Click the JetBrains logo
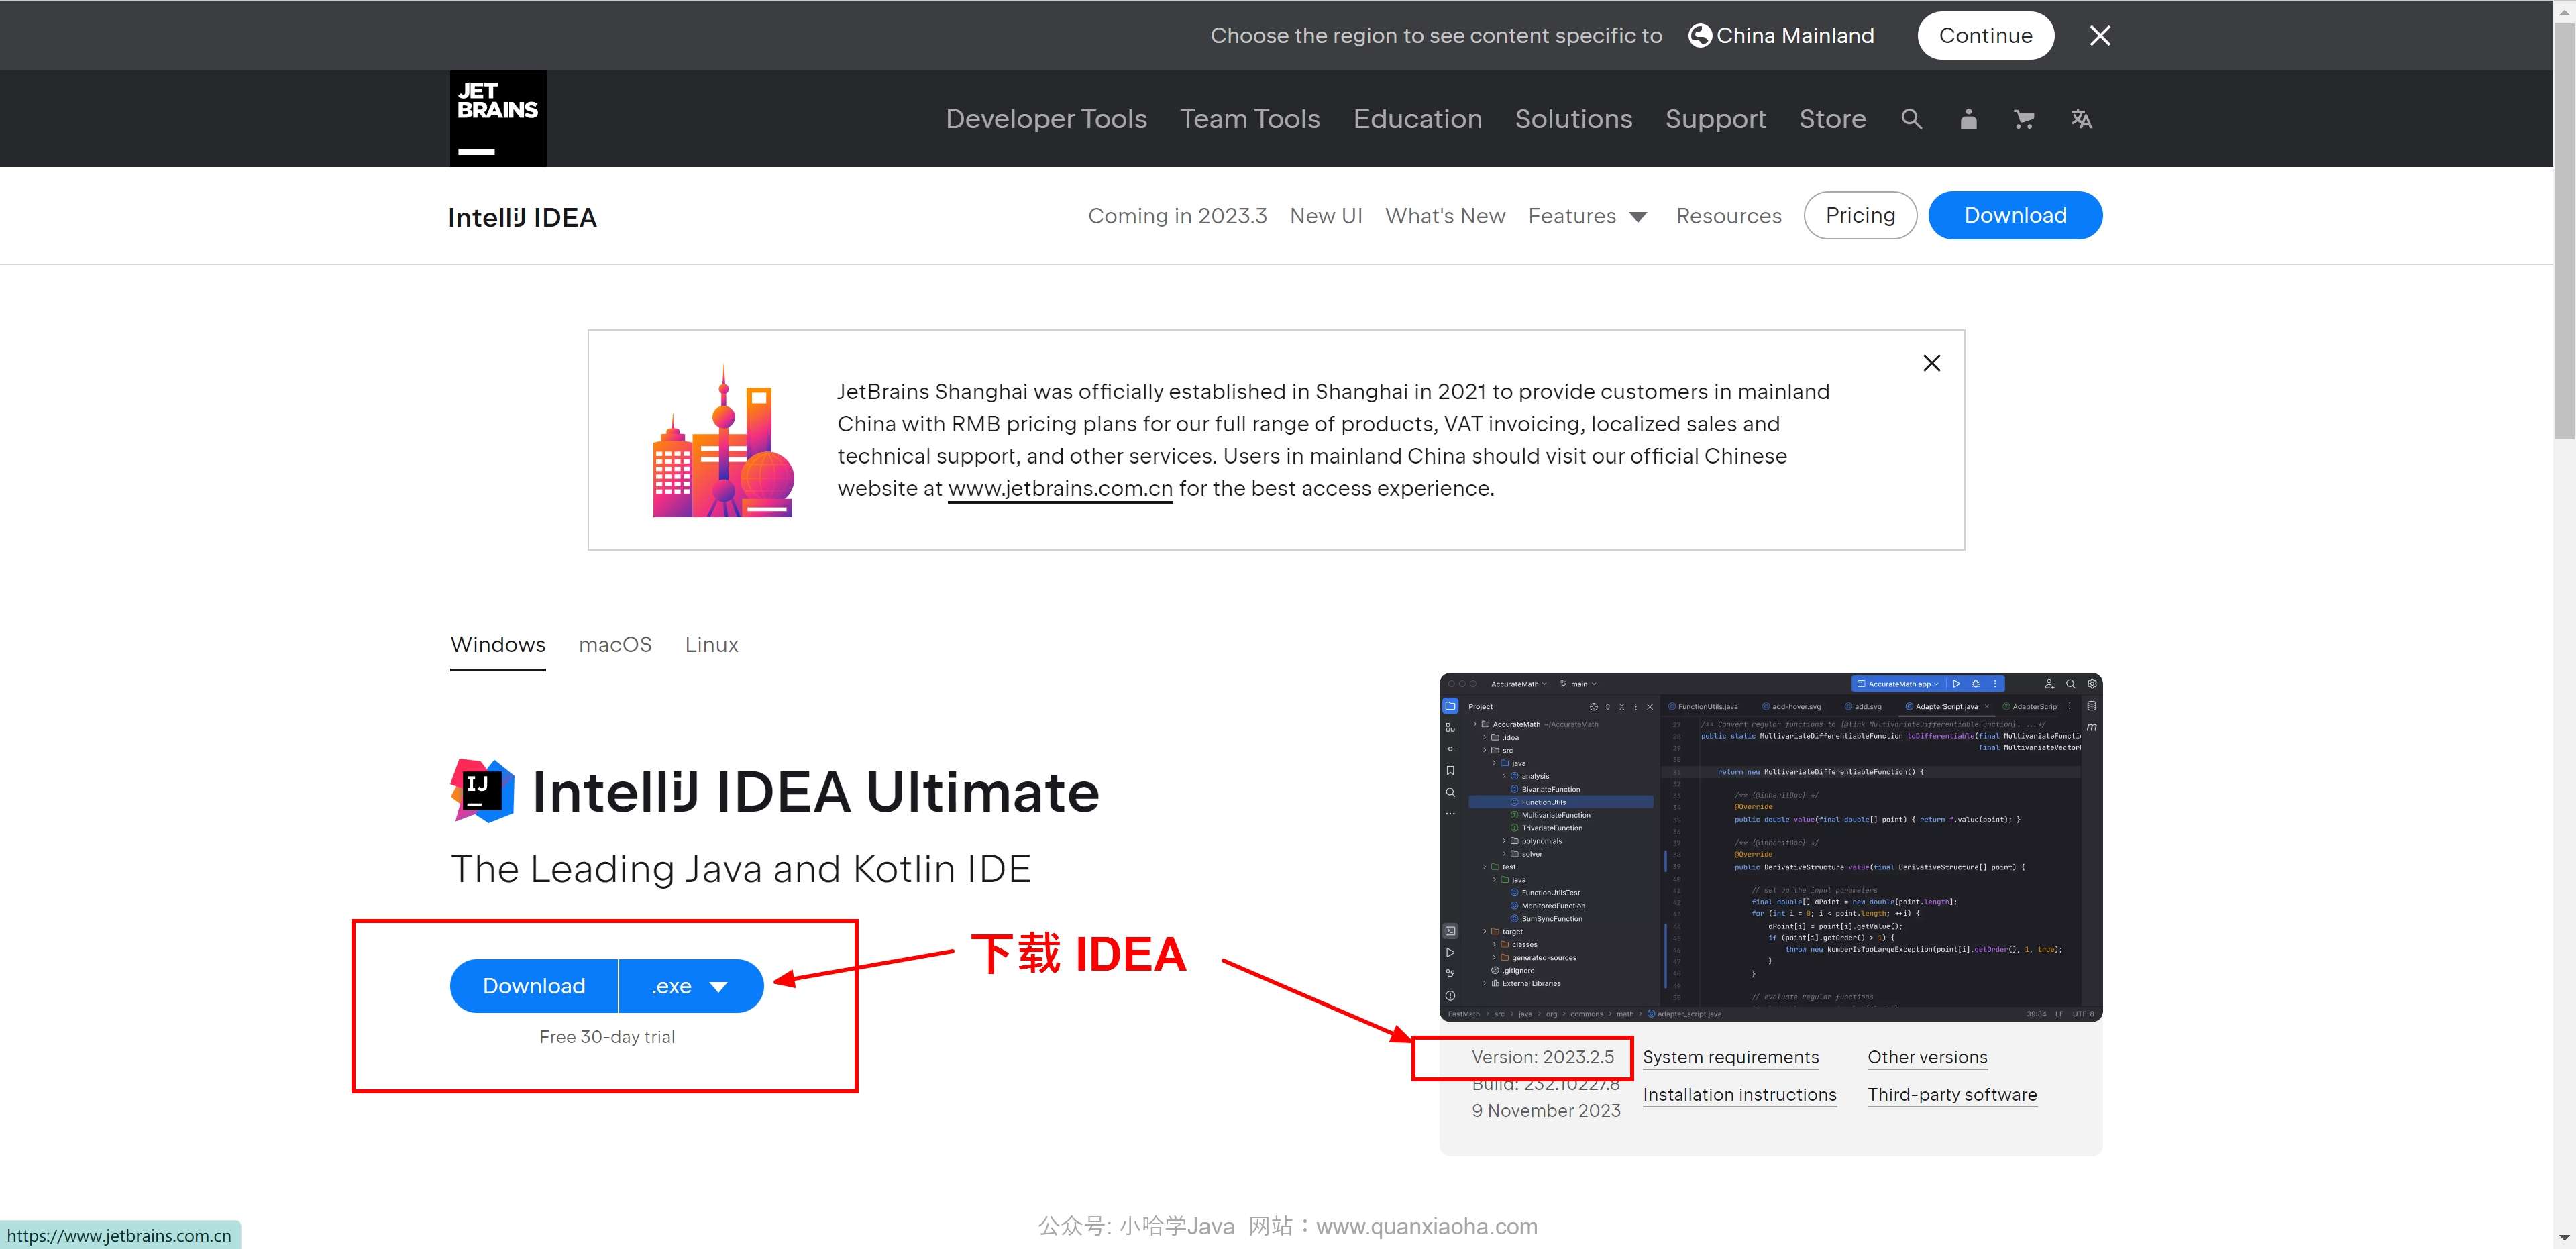This screenshot has width=2576, height=1249. click(x=498, y=118)
